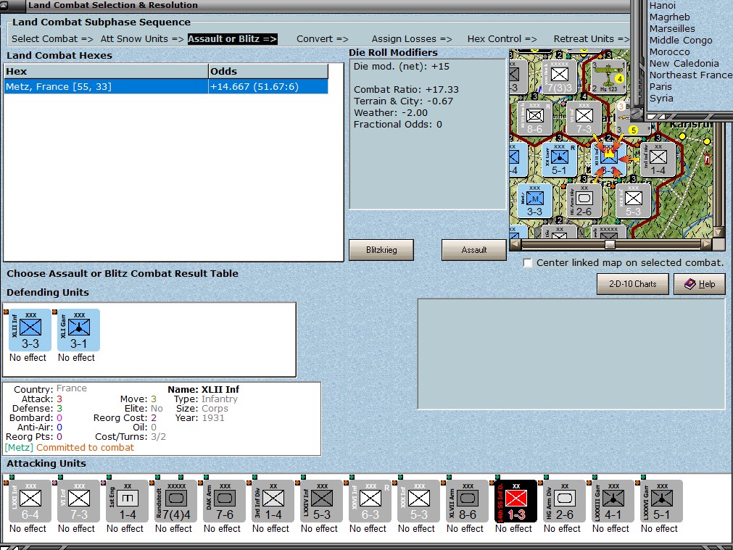The width and height of the screenshot is (733, 550).
Task: Click the LXXI Inf 6-4 attacking unit
Action: [x=30, y=501]
